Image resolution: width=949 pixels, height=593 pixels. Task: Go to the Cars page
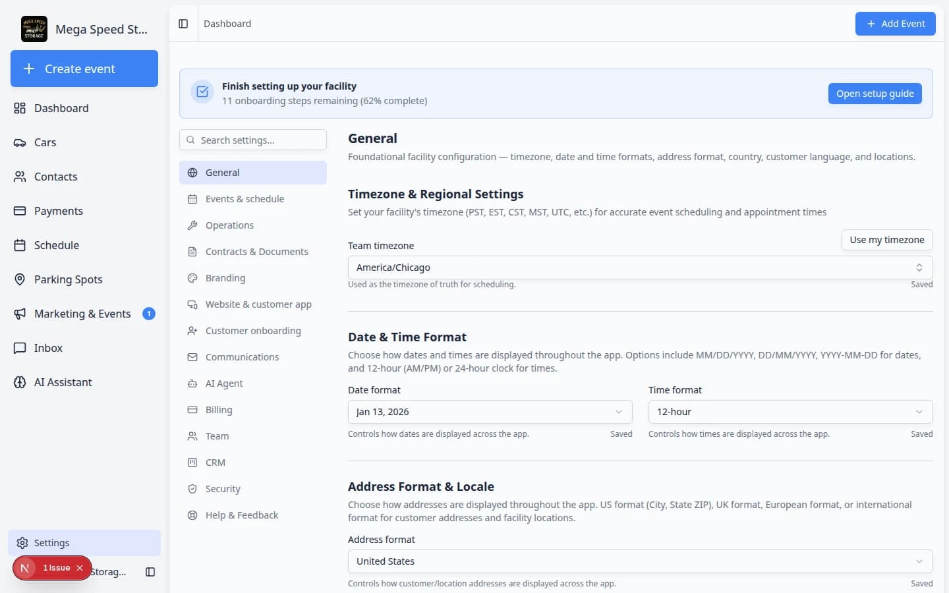[84, 142]
